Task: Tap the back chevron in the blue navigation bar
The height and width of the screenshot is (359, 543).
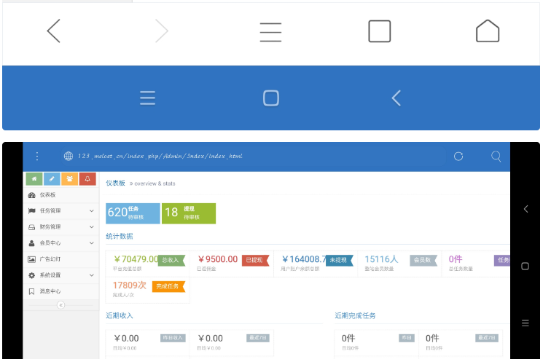Action: pyautogui.click(x=396, y=98)
